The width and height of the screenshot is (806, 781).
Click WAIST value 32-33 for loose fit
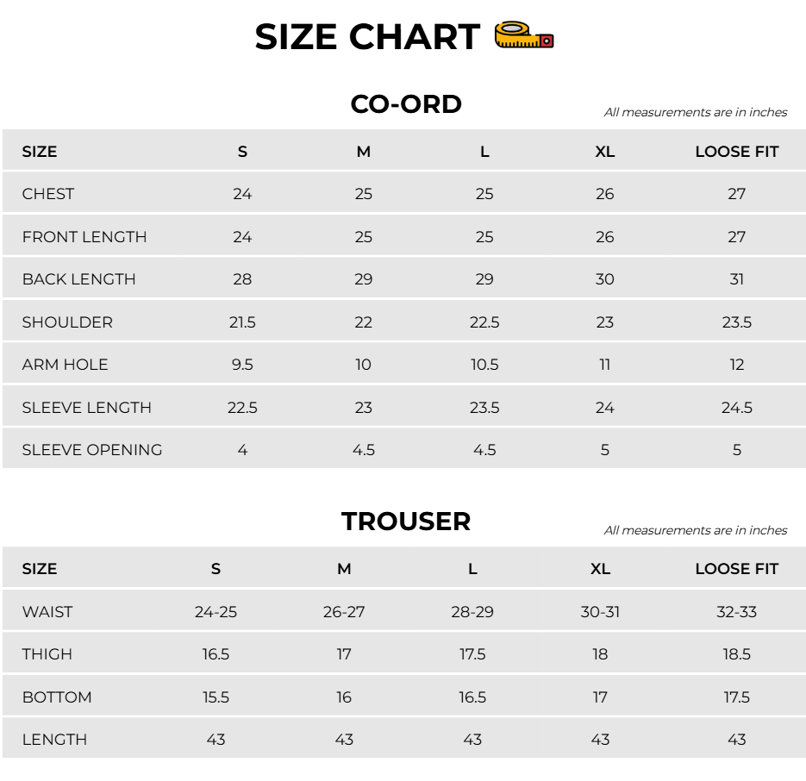(736, 612)
